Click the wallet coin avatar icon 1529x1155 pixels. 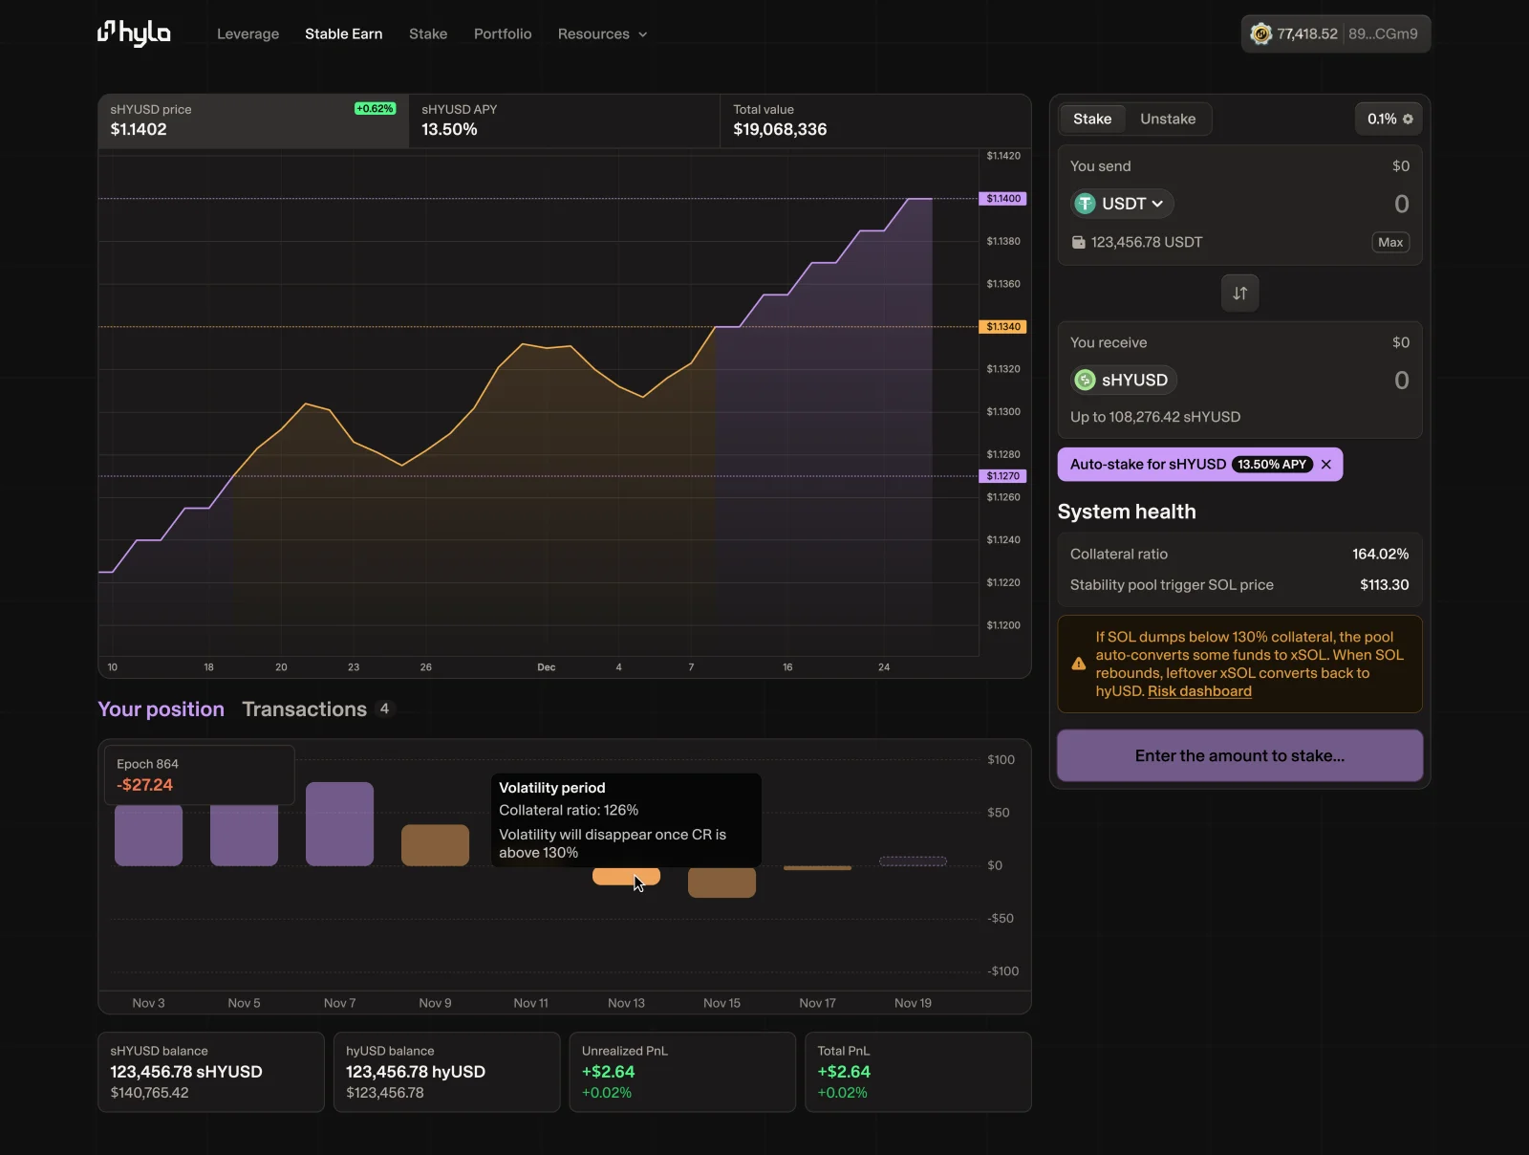(x=1261, y=33)
